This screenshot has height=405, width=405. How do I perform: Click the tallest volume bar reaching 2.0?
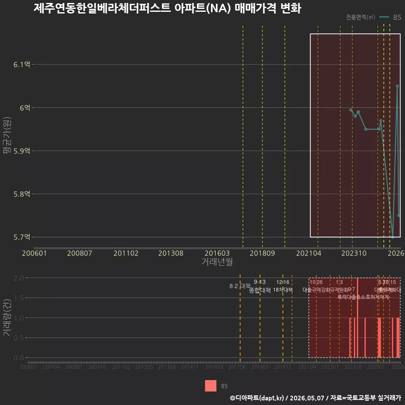click(x=357, y=318)
